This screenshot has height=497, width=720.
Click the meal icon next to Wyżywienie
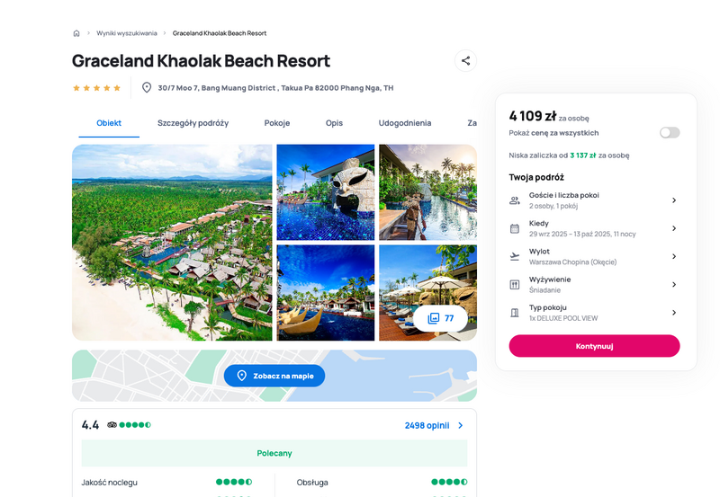click(x=515, y=285)
